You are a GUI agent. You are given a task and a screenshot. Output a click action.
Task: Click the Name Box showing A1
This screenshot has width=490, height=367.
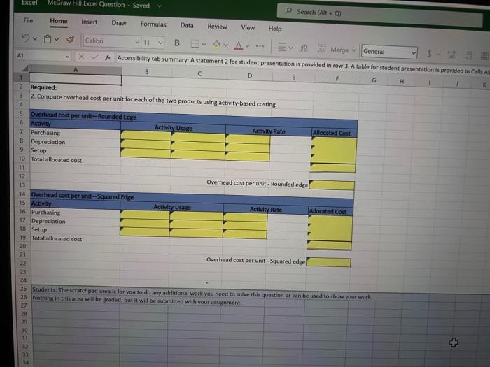pos(43,55)
